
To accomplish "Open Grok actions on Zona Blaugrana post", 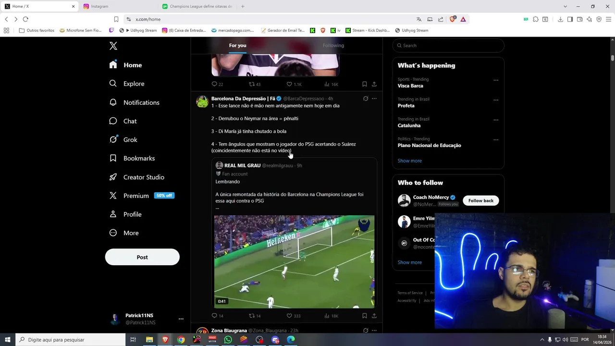I will coord(366,331).
